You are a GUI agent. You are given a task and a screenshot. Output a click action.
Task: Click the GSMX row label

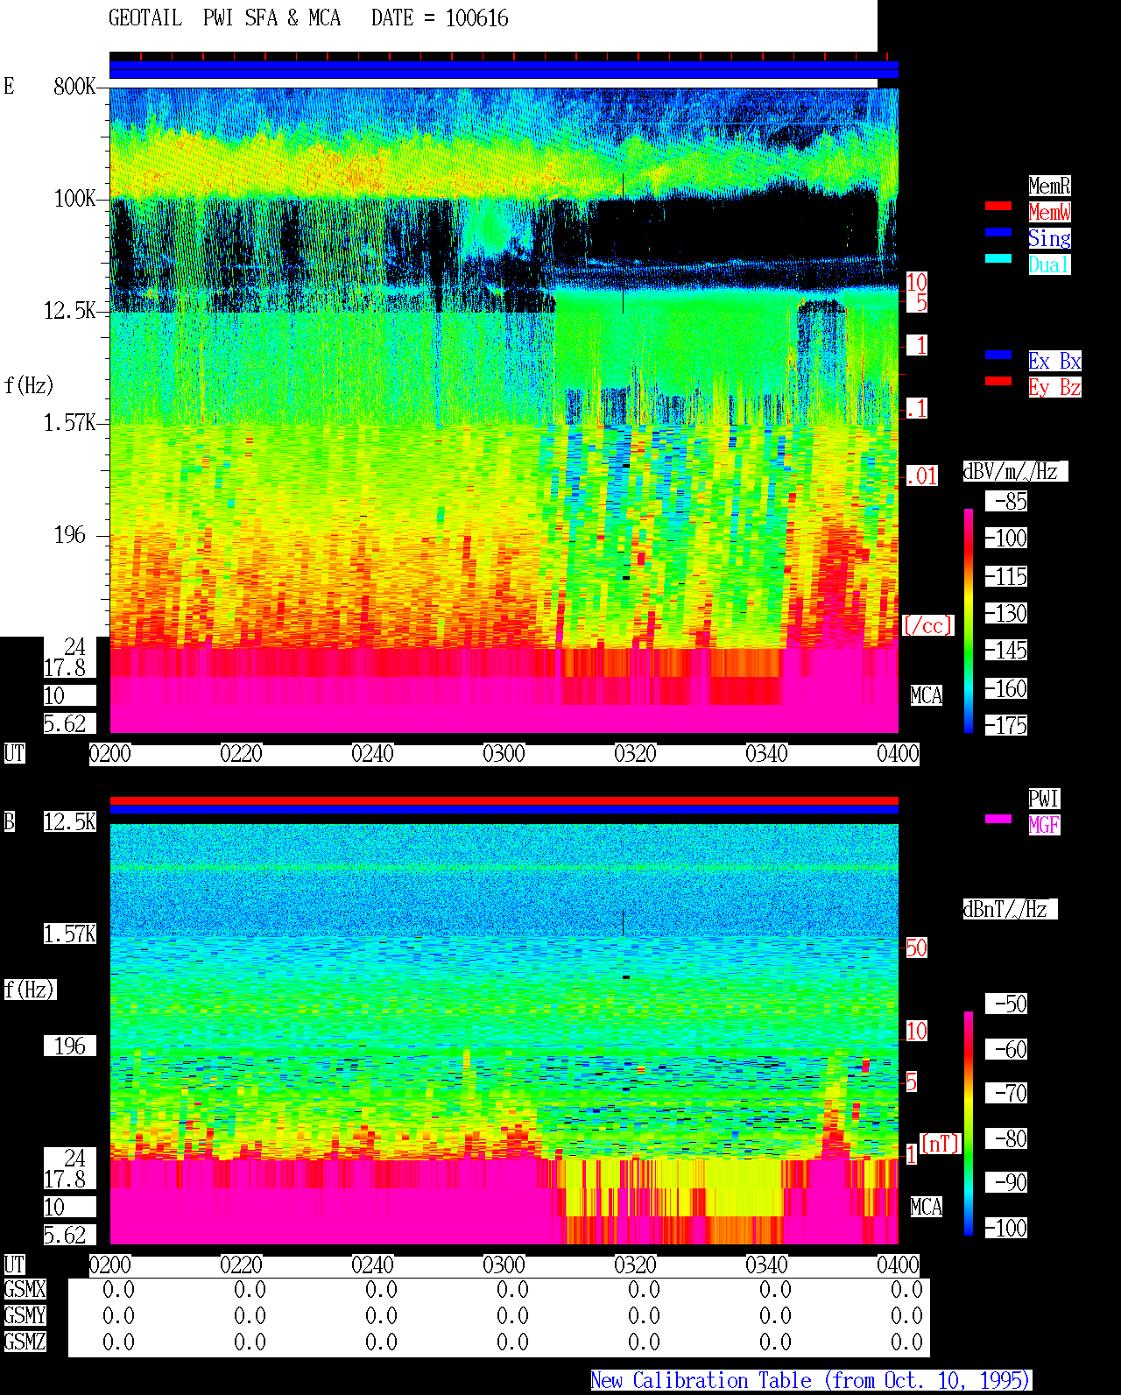[x=25, y=1290]
